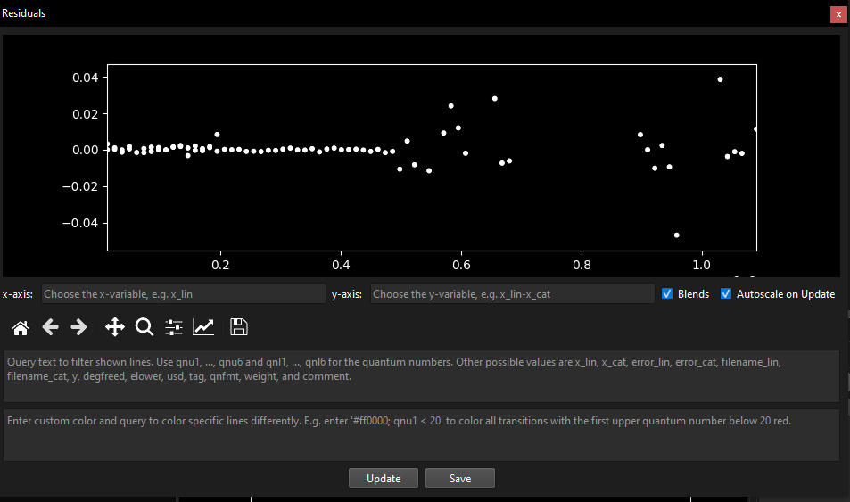The image size is (850, 502).
Task: Click the query text filter box
Action: point(421,376)
